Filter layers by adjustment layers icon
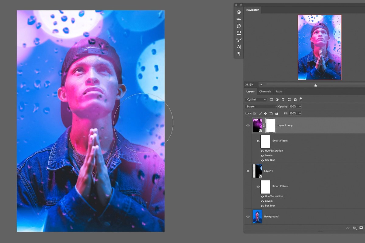The height and width of the screenshot is (243, 365). [277, 100]
